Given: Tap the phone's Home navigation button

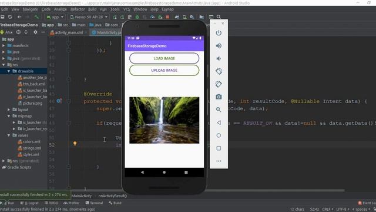Looking at the screenshot, I should (164, 173).
